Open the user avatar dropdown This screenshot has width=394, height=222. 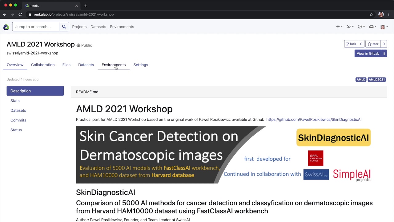click(384, 27)
